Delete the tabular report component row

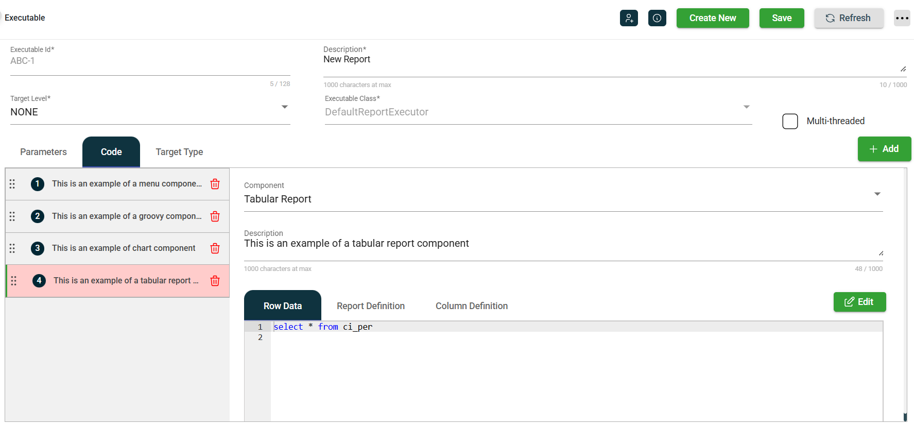point(215,281)
